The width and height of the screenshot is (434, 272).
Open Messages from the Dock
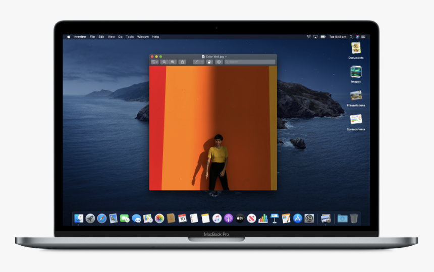136,219
